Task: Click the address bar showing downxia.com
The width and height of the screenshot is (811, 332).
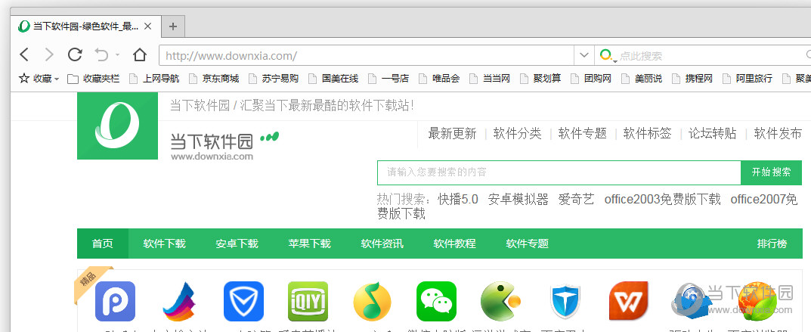Action: tap(366, 55)
